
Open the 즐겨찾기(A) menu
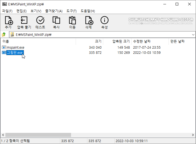pos(54,11)
